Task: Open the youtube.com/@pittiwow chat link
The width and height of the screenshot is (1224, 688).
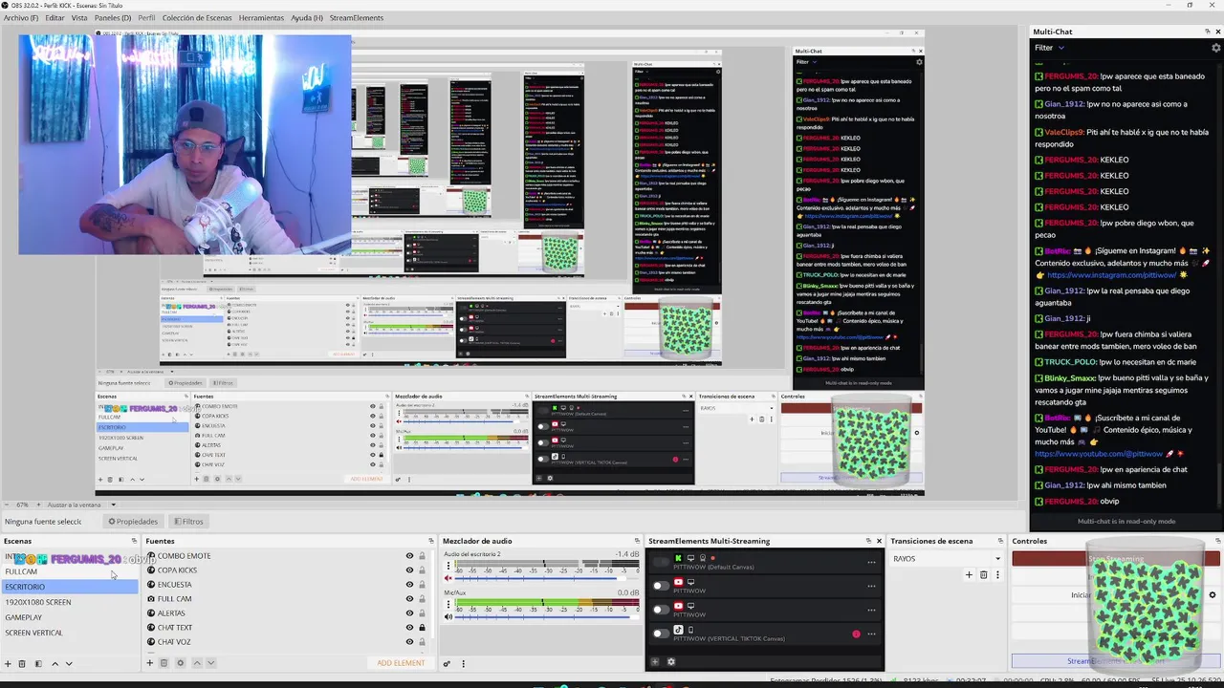Action: 1097,454
